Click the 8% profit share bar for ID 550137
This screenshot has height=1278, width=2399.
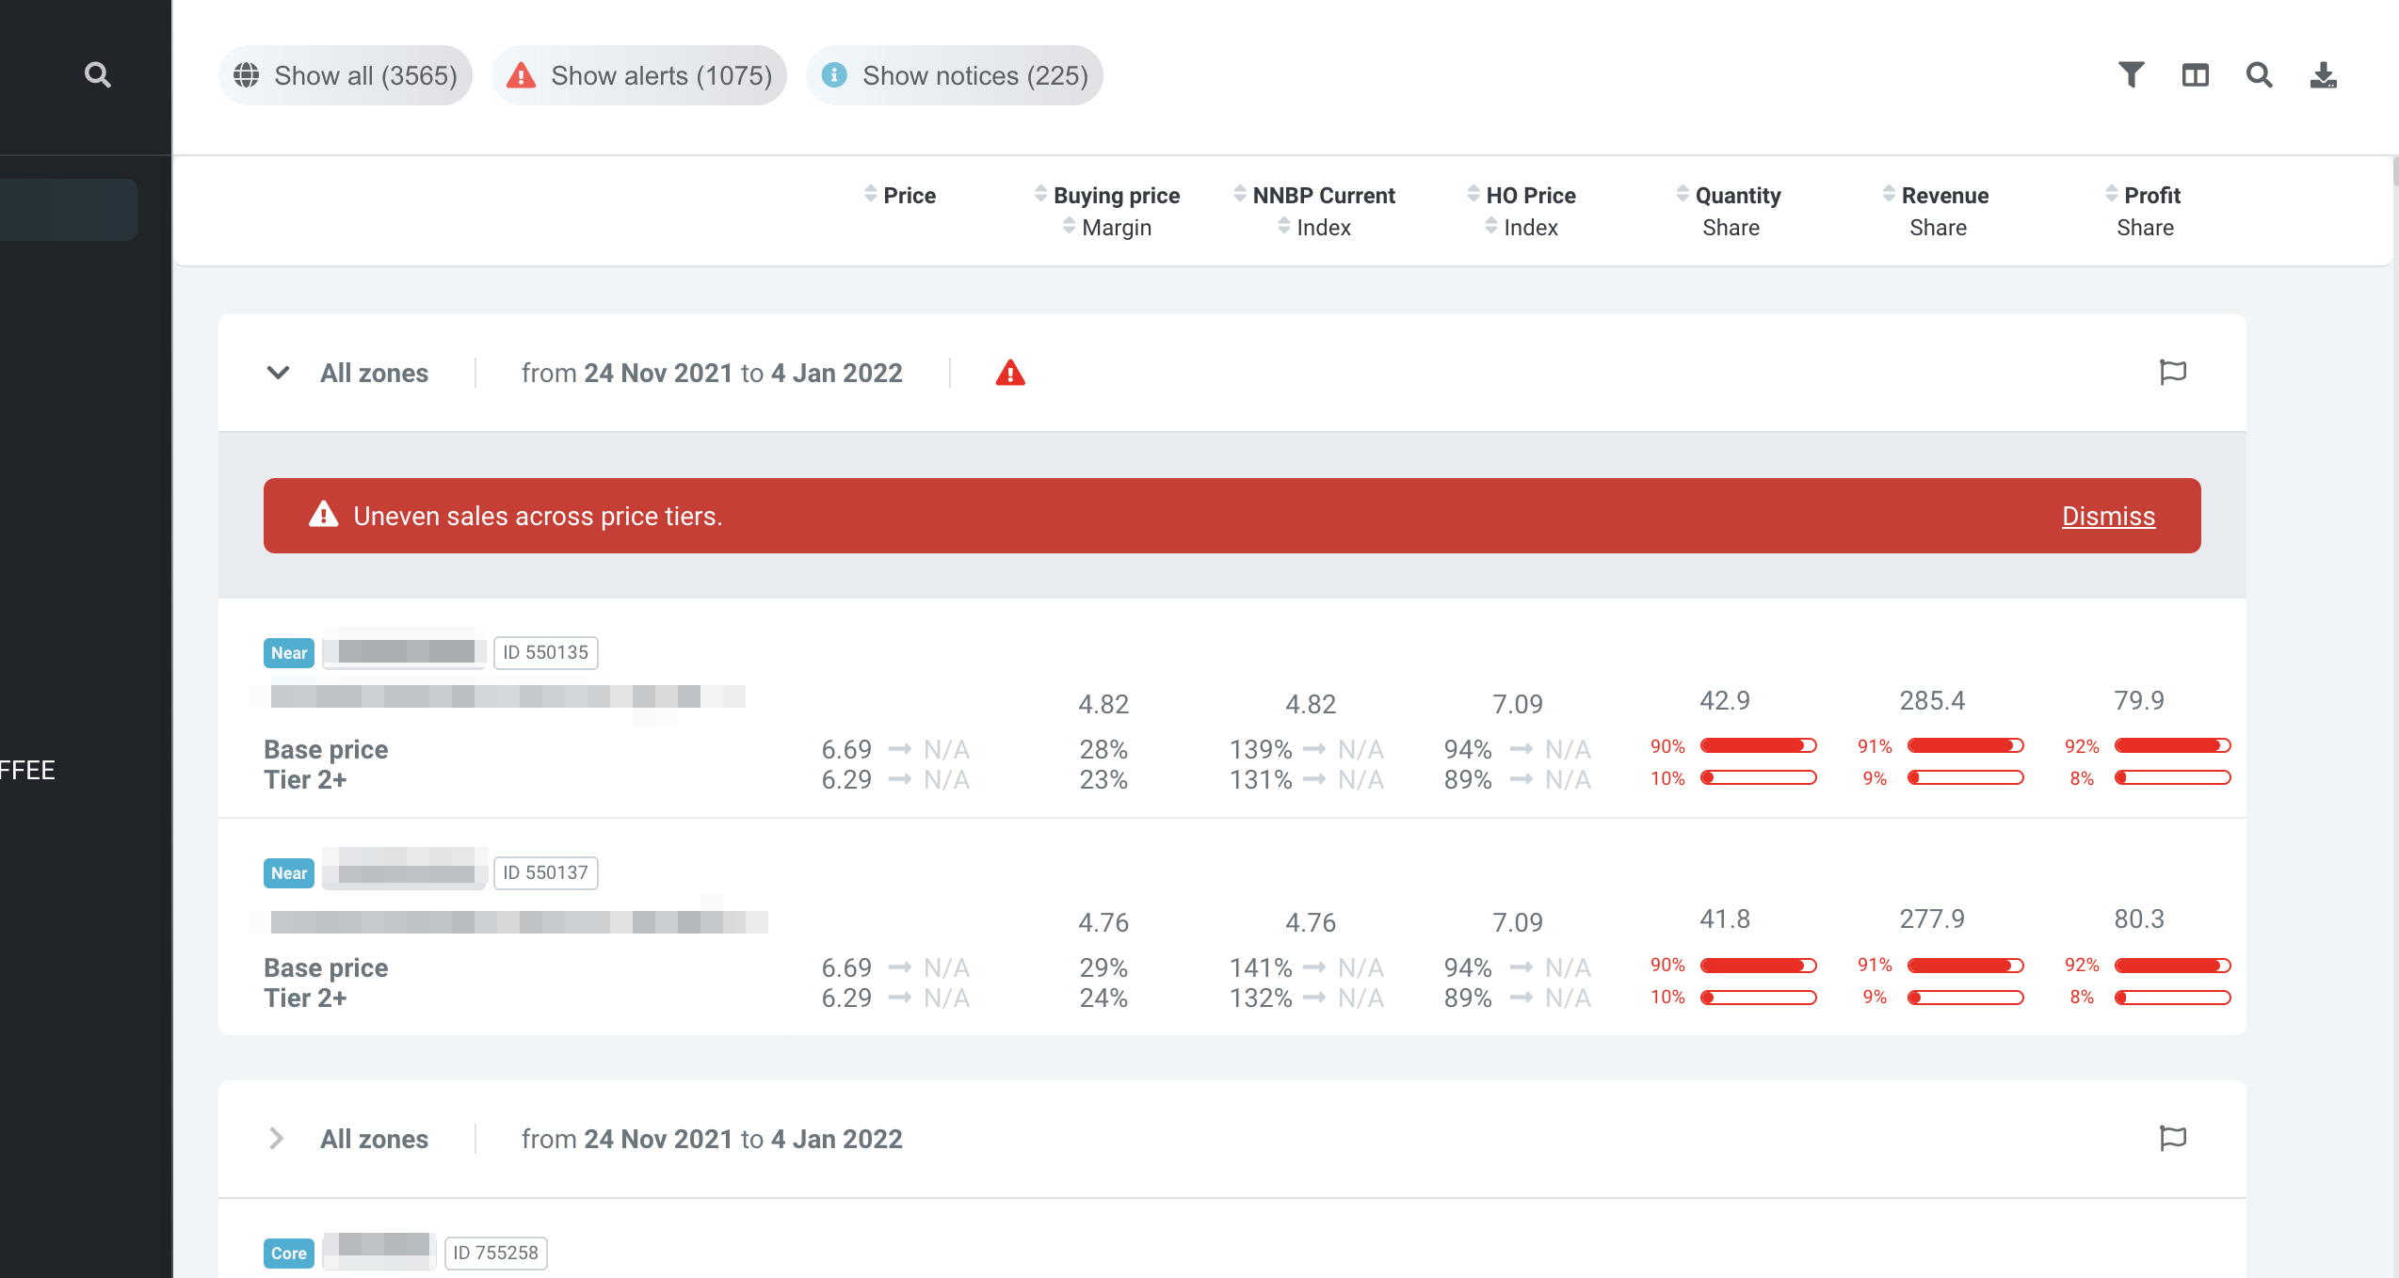click(2173, 998)
